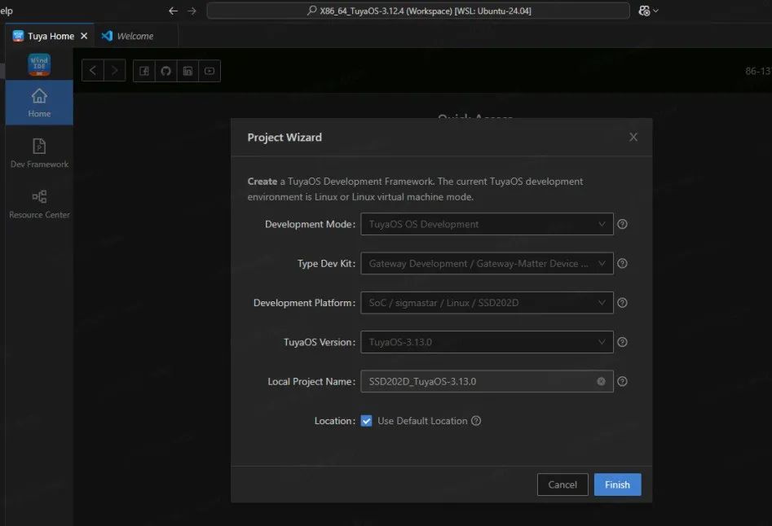The height and width of the screenshot is (526, 772).
Task: Select the Tuya Home tab
Action: pyautogui.click(x=51, y=36)
